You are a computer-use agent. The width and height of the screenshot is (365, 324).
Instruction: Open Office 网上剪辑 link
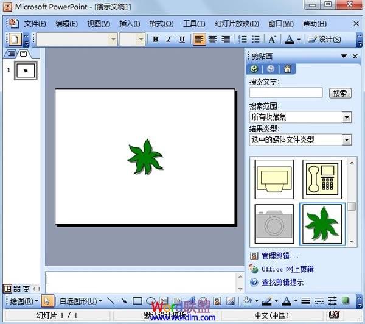[288, 269]
